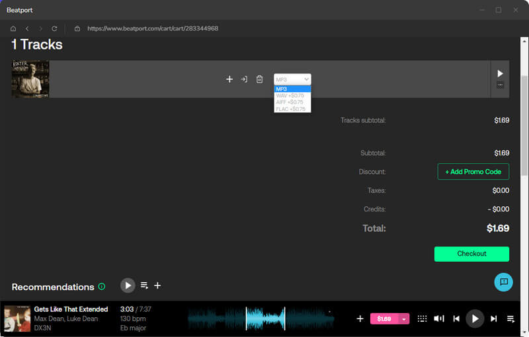Click the 130 bpm text
The width and height of the screenshot is (529, 337).
[x=133, y=318]
